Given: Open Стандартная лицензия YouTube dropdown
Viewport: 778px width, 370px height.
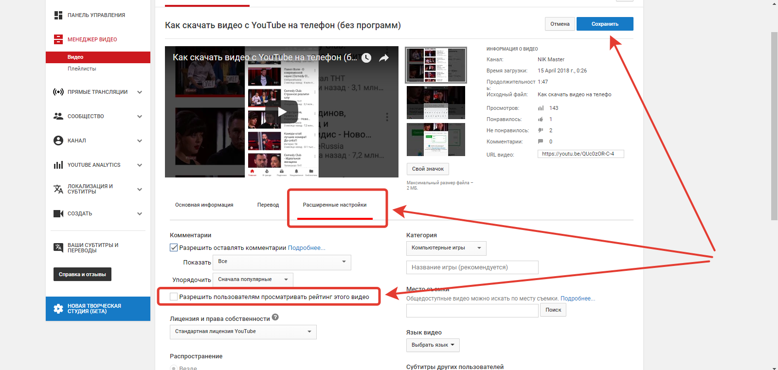Looking at the screenshot, I should pos(243,332).
